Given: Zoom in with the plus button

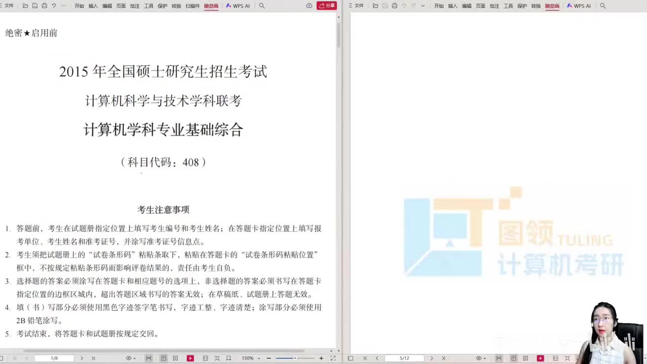Looking at the screenshot, I should tap(321, 358).
